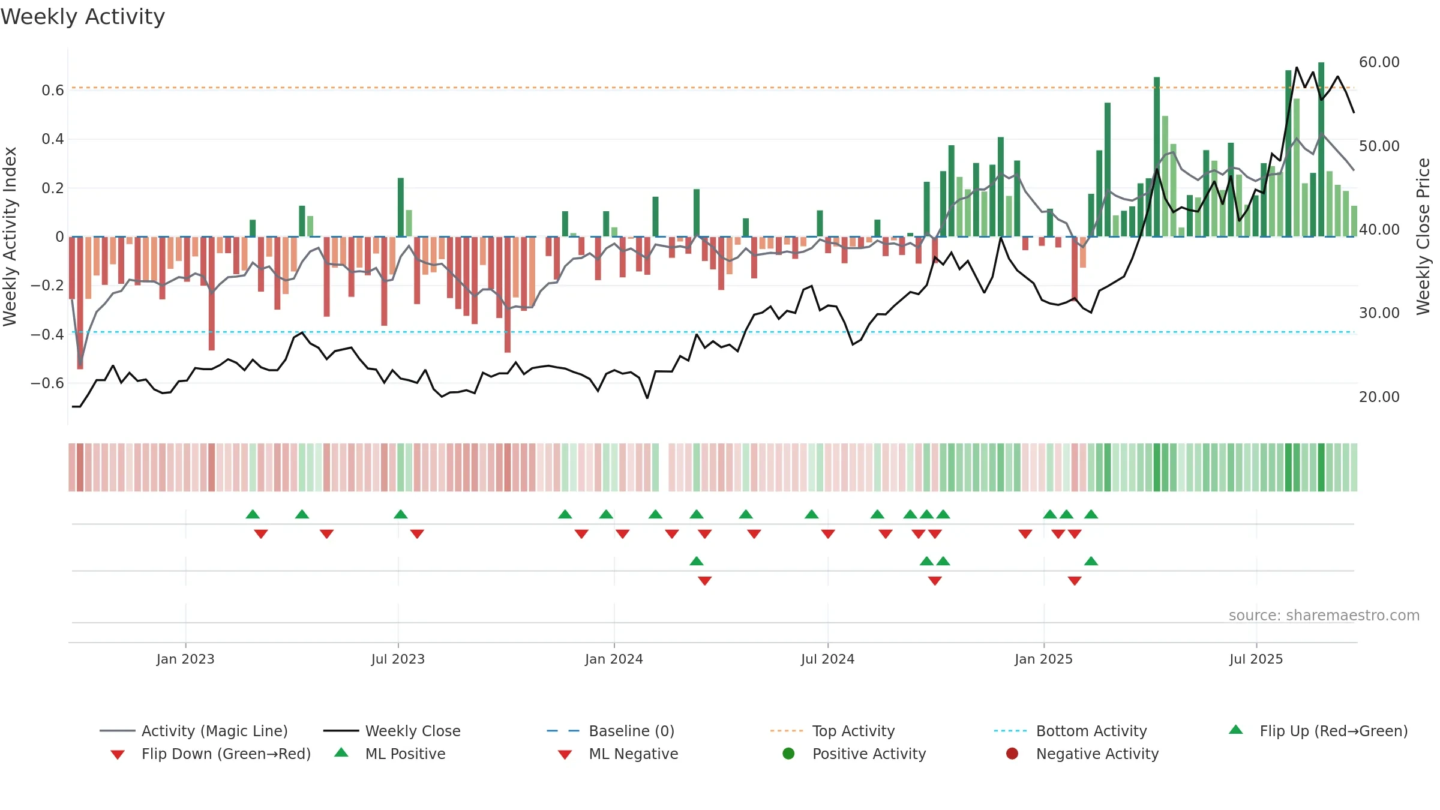
Task: Click the flip-down triangle just after Jul 2023
Action: (x=417, y=534)
